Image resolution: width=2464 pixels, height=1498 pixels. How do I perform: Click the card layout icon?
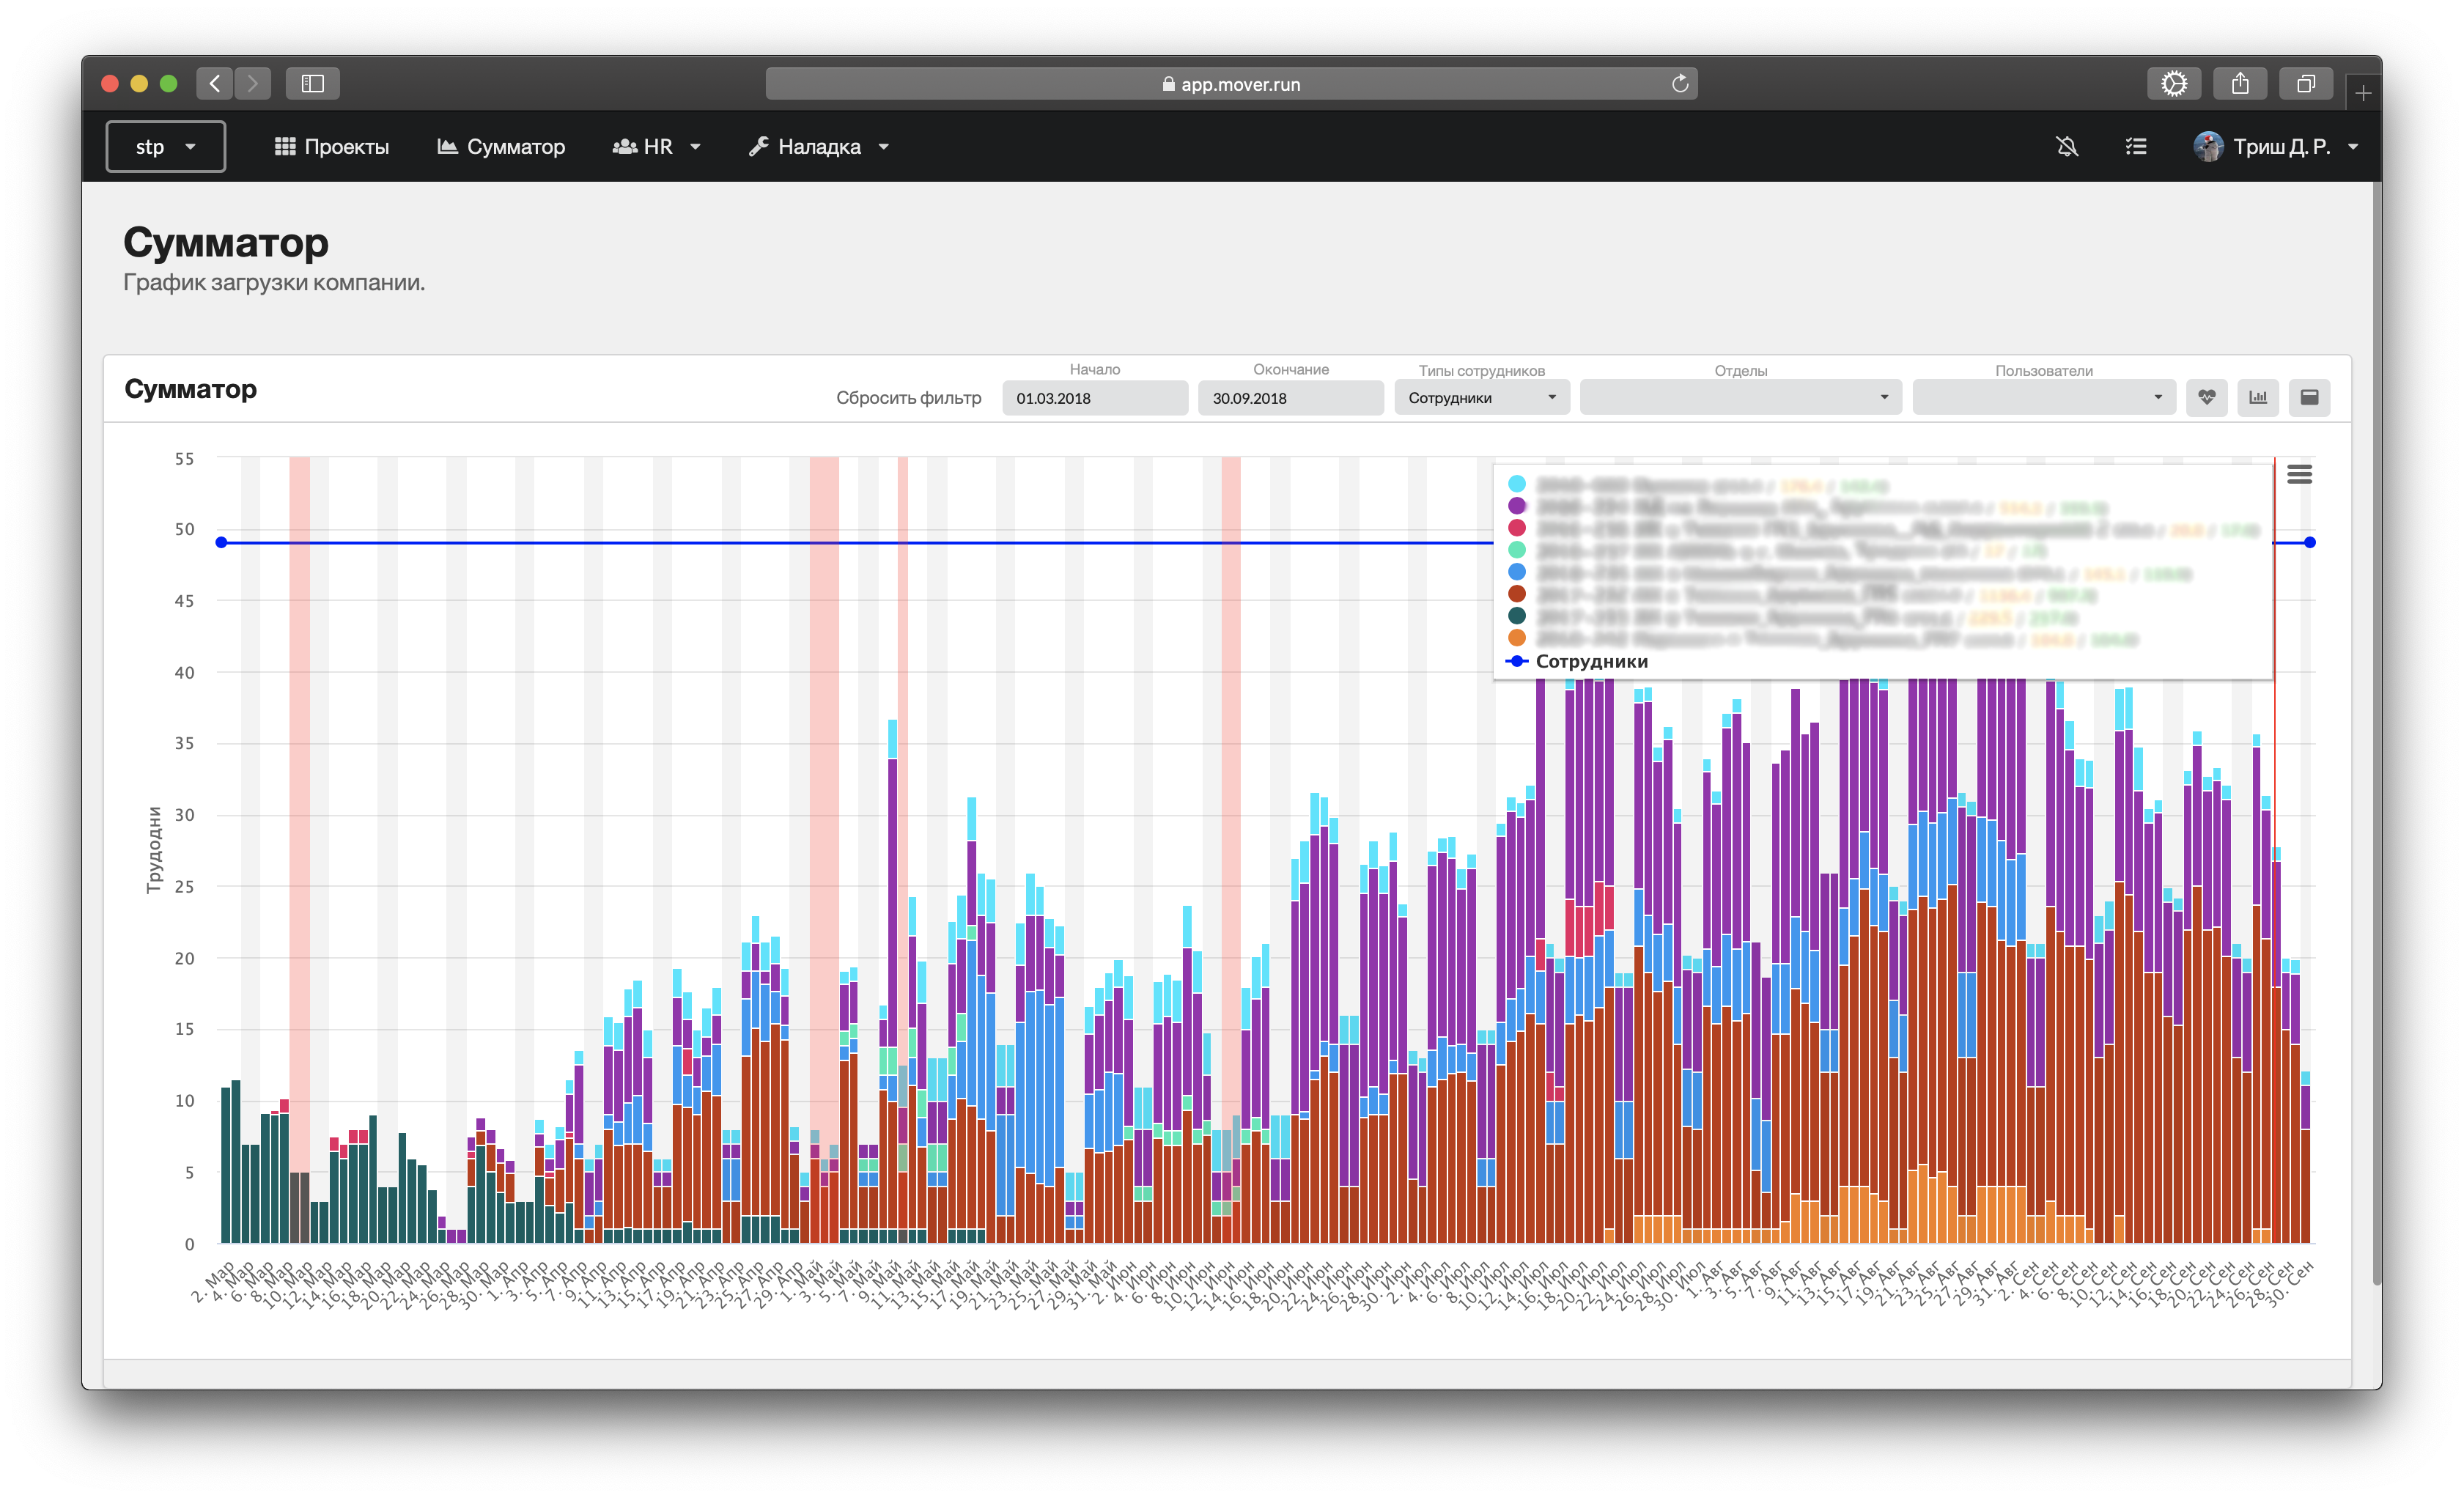[x=2309, y=398]
